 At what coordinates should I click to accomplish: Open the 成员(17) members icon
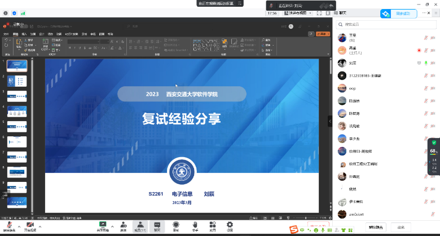tap(140, 225)
